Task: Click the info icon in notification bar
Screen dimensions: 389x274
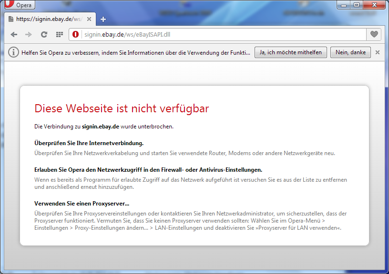Action: coord(13,52)
